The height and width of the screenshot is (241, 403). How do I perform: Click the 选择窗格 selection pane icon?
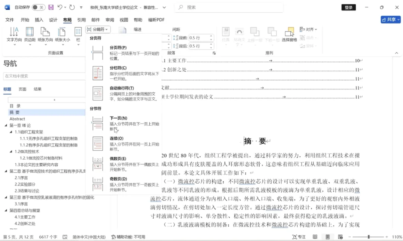(x=289, y=35)
